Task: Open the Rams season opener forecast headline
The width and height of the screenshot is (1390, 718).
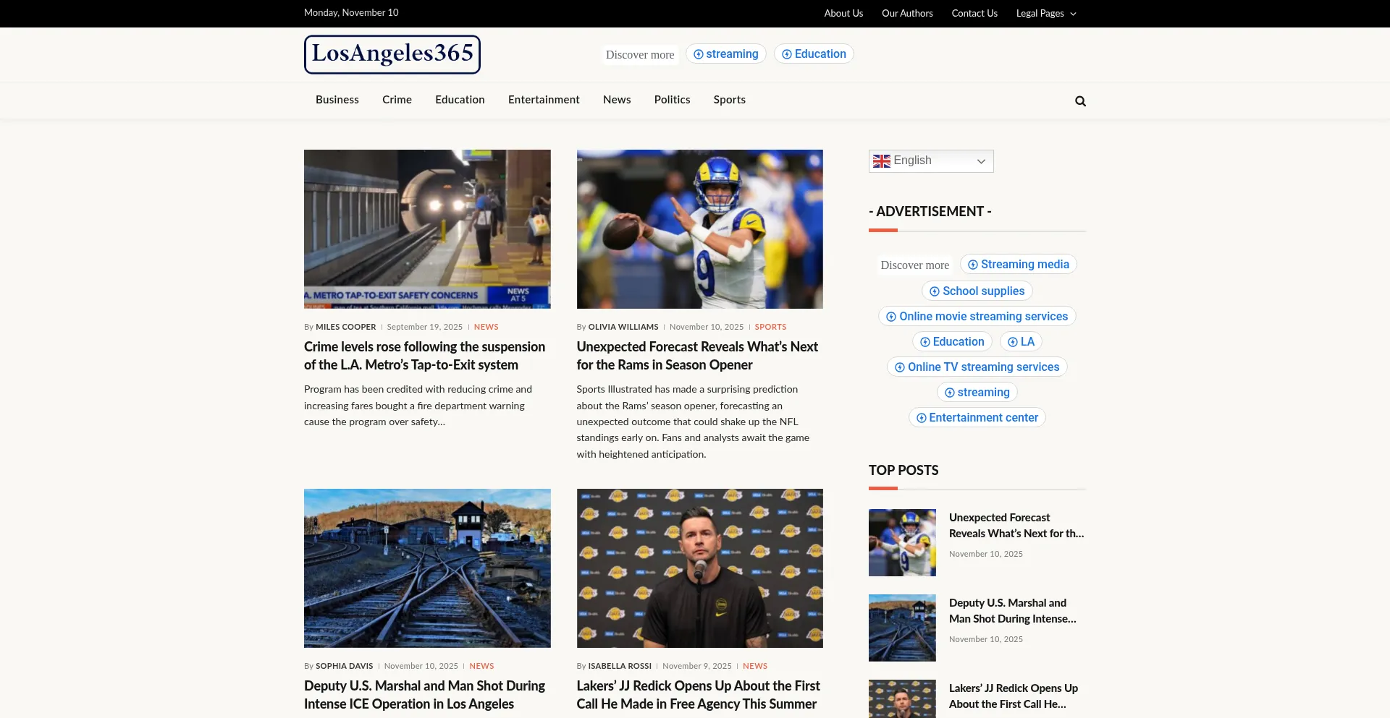Action: click(x=696, y=356)
